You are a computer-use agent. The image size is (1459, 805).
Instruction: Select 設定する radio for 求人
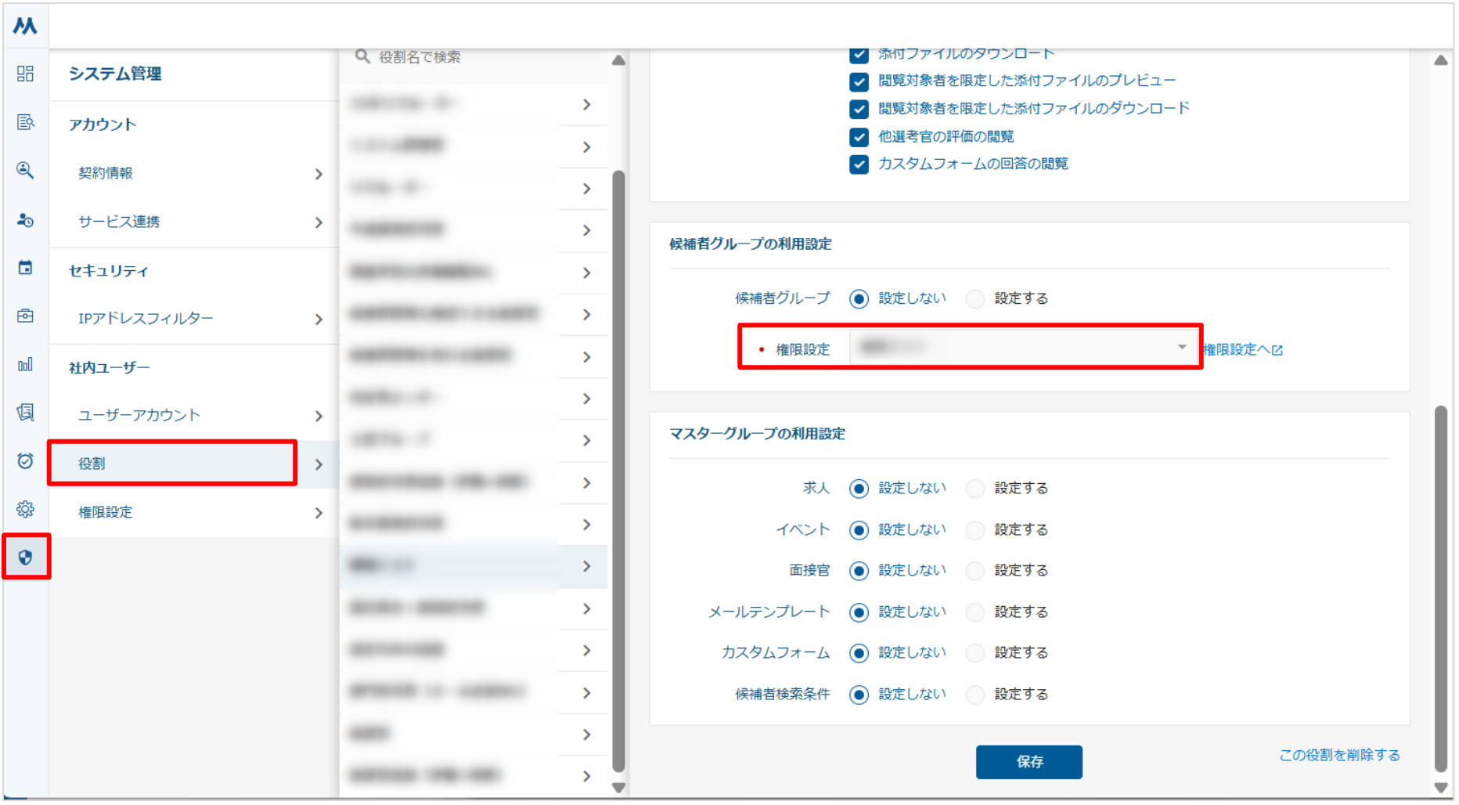pyautogui.click(x=974, y=489)
